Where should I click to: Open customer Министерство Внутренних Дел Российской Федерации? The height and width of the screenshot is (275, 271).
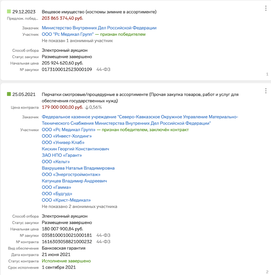(x=99, y=28)
